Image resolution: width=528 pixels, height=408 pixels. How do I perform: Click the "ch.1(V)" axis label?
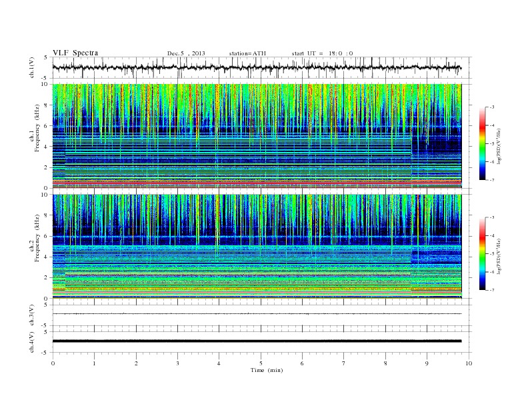pyautogui.click(x=31, y=67)
